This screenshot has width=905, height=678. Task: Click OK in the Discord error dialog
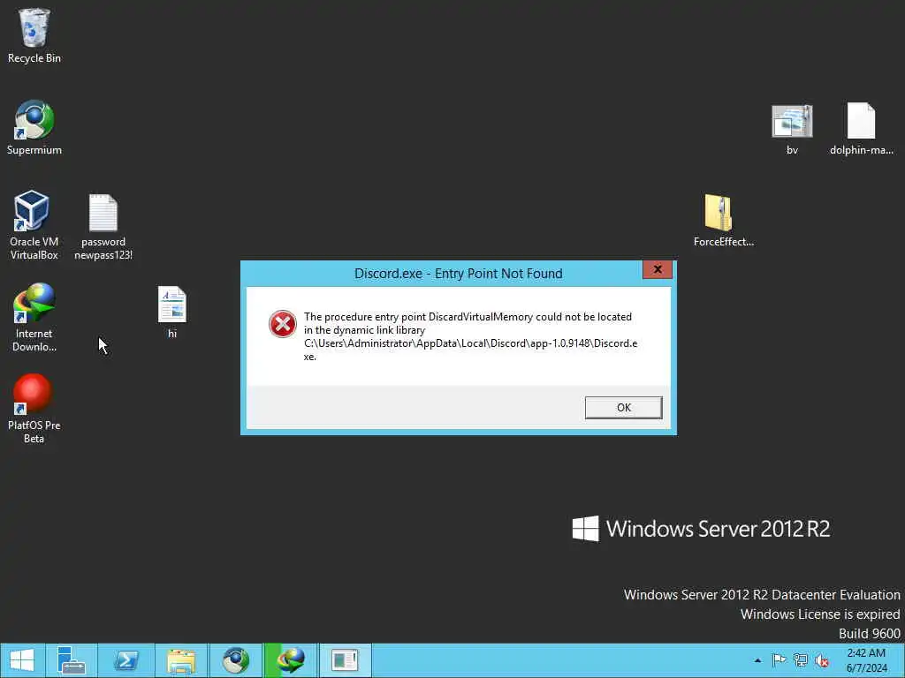(623, 408)
